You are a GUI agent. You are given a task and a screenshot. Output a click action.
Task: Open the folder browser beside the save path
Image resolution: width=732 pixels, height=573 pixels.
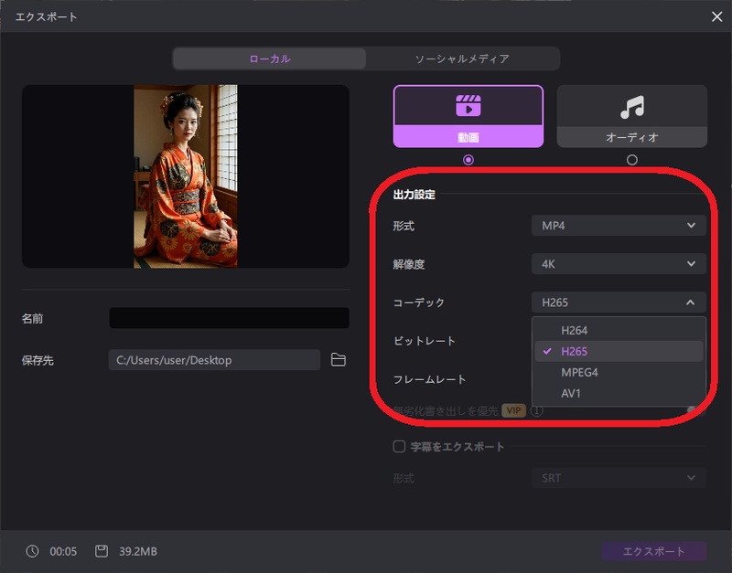[x=337, y=361]
